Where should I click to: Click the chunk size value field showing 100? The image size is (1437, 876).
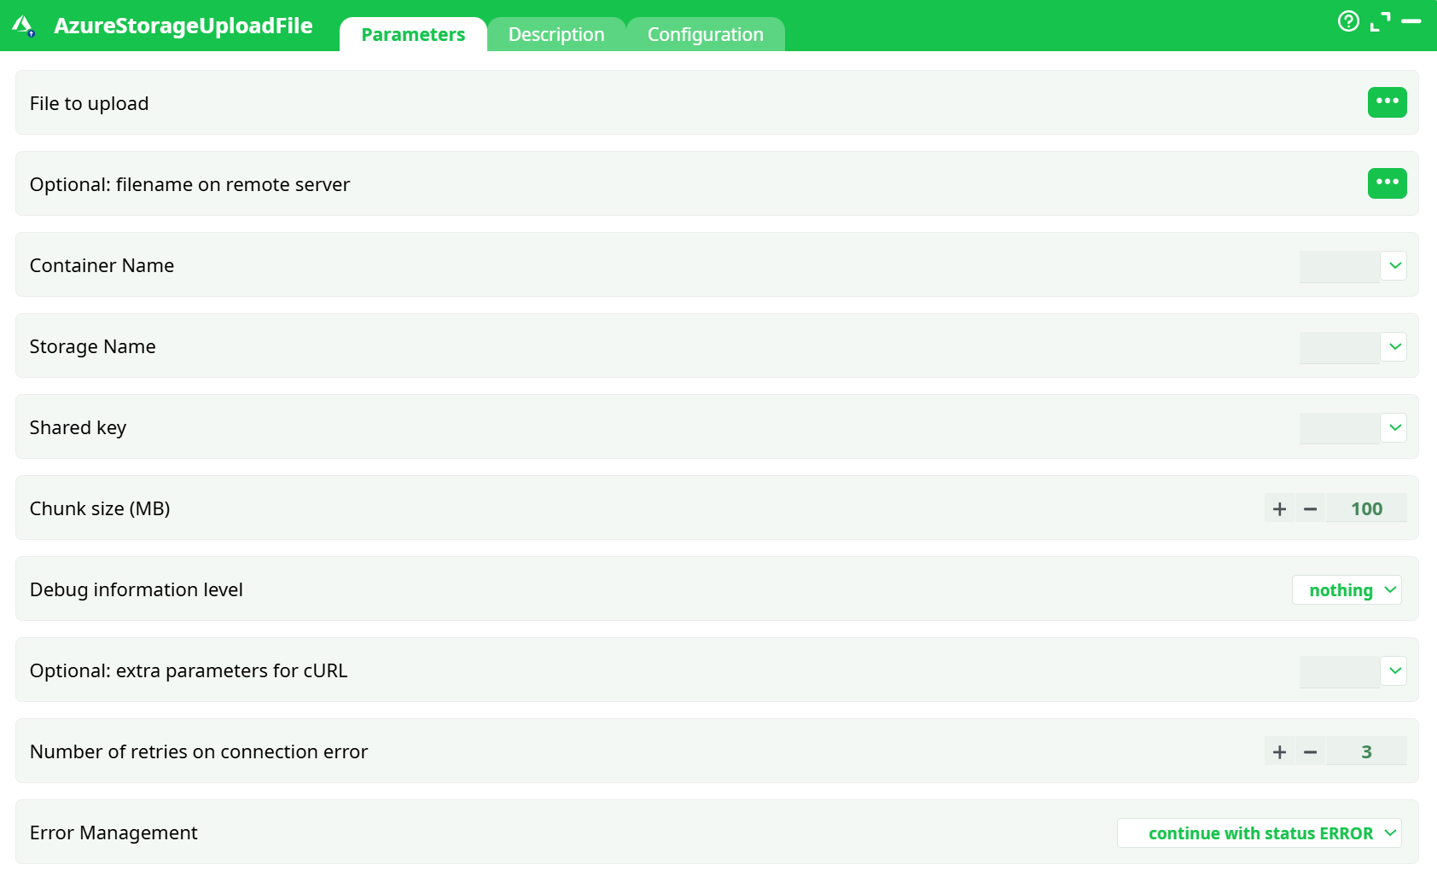pos(1366,508)
